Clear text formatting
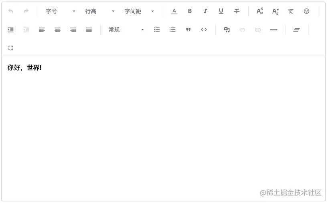Image resolution: width=328 pixels, height=203 pixels. click(291, 11)
